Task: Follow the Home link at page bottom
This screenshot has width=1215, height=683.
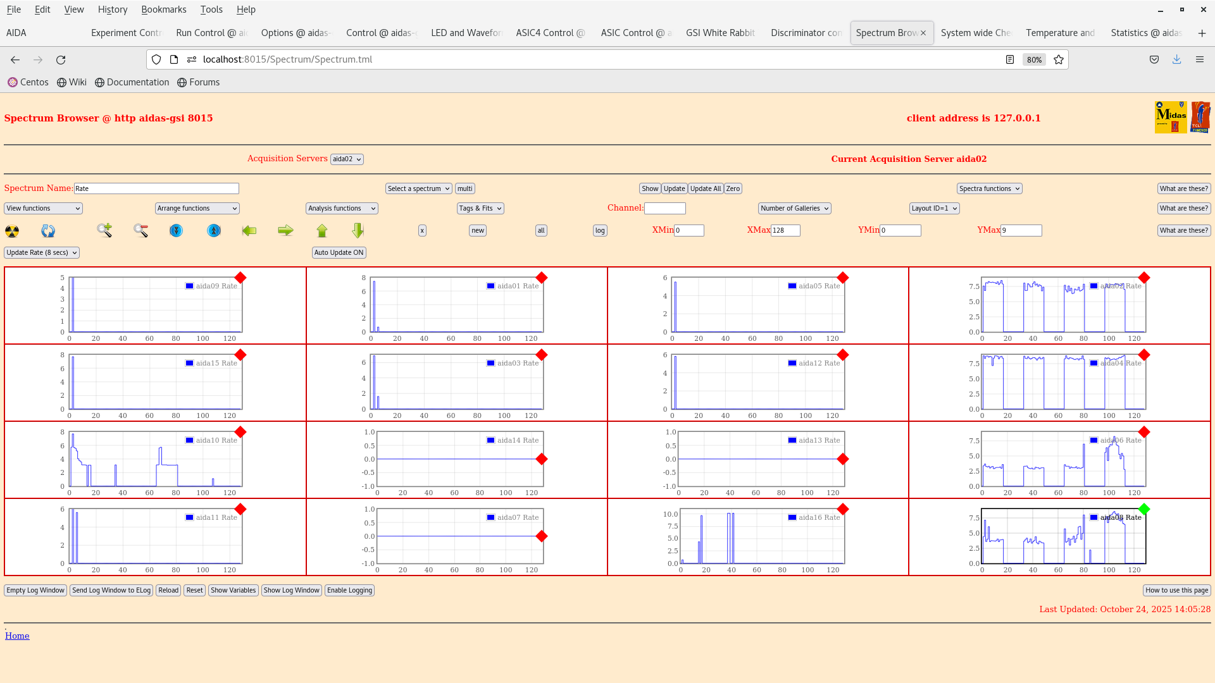Action: [x=17, y=636]
